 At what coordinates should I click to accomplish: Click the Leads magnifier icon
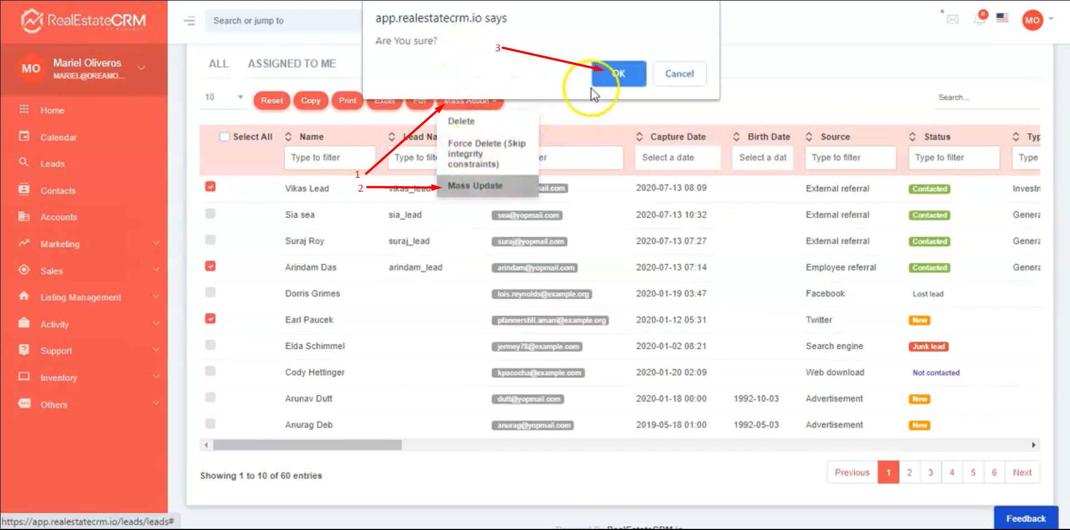pos(24,163)
